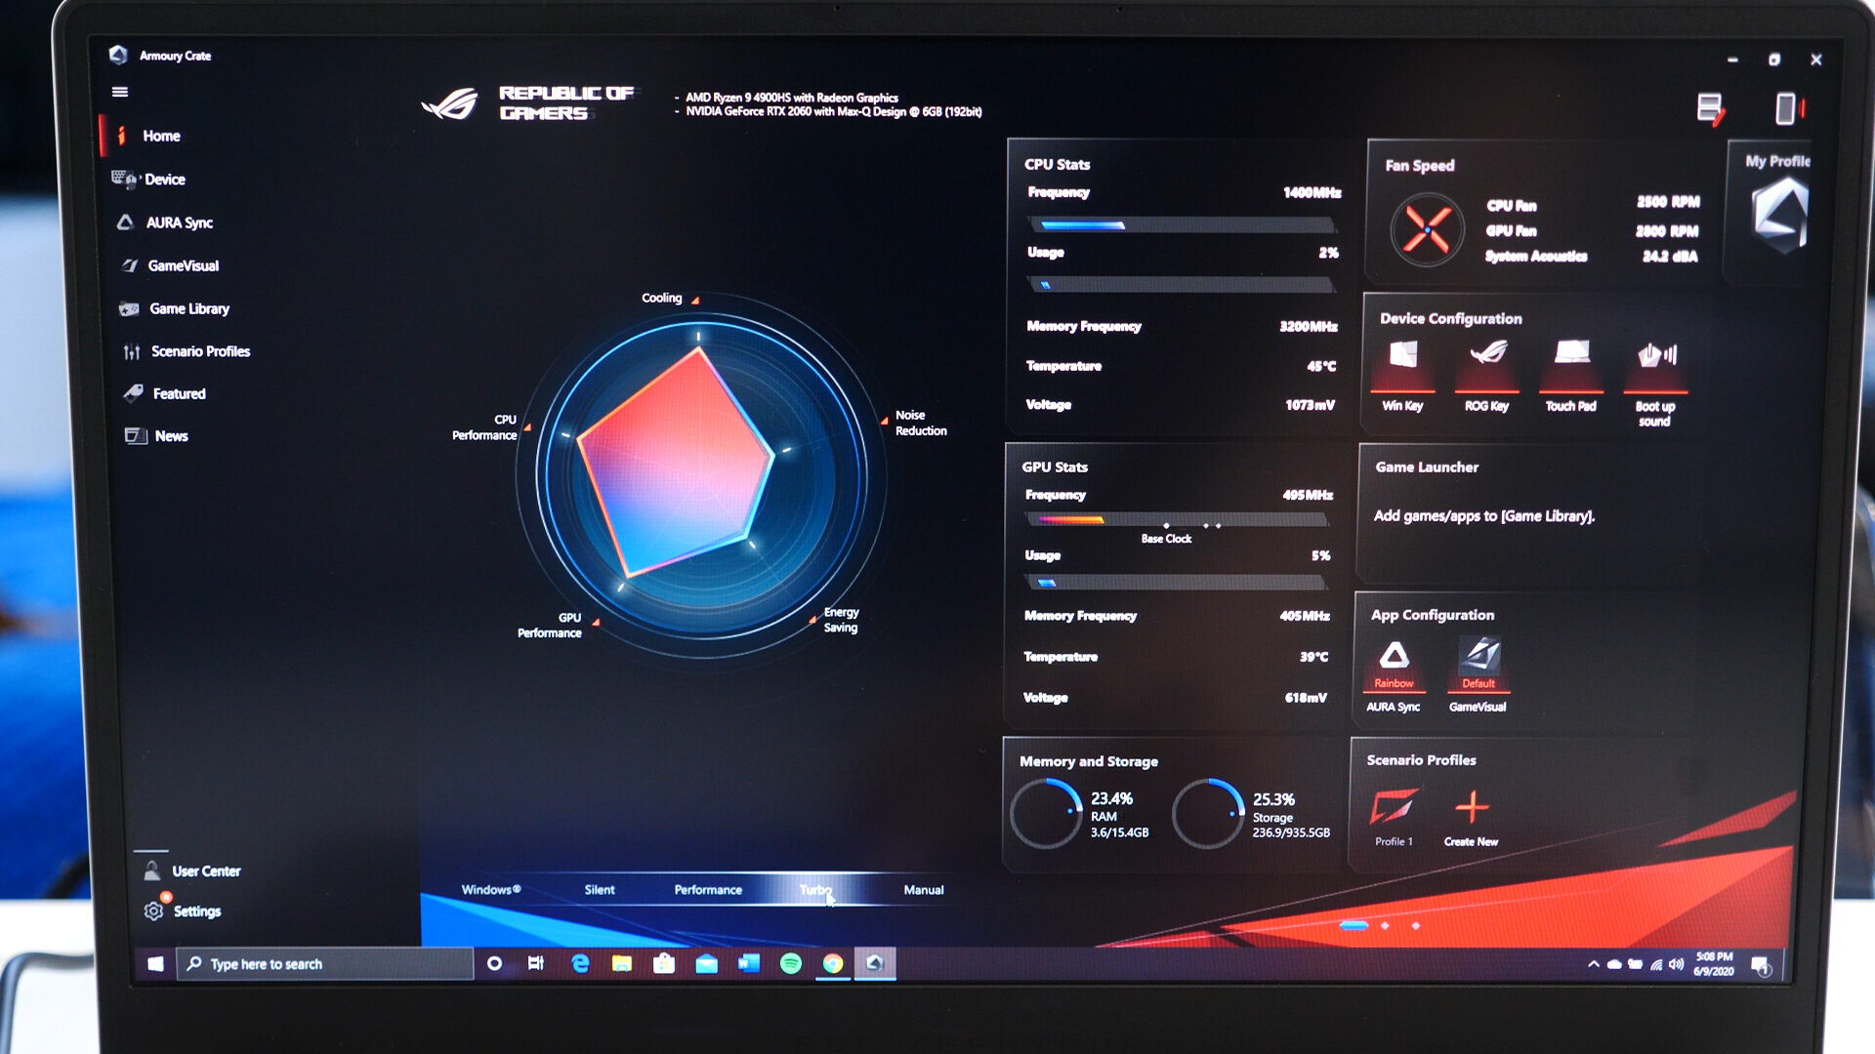
Task: Click the CPU frequency bar
Action: click(1183, 225)
